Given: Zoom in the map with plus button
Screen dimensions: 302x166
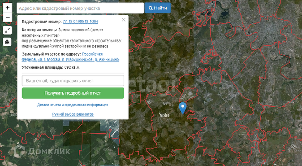Looking at the screenshot, I should [8, 8].
